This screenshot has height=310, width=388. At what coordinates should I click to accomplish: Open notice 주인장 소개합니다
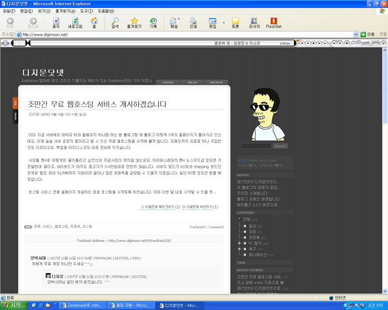click(x=252, y=193)
